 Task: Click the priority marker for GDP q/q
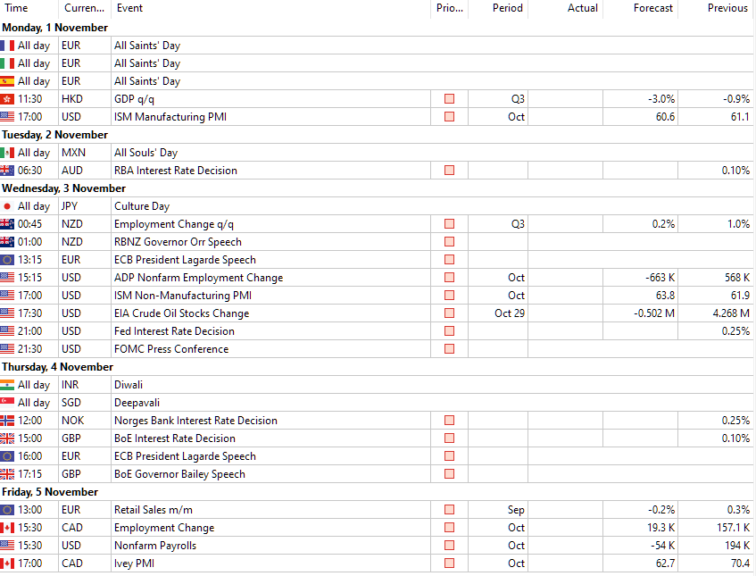click(x=449, y=99)
